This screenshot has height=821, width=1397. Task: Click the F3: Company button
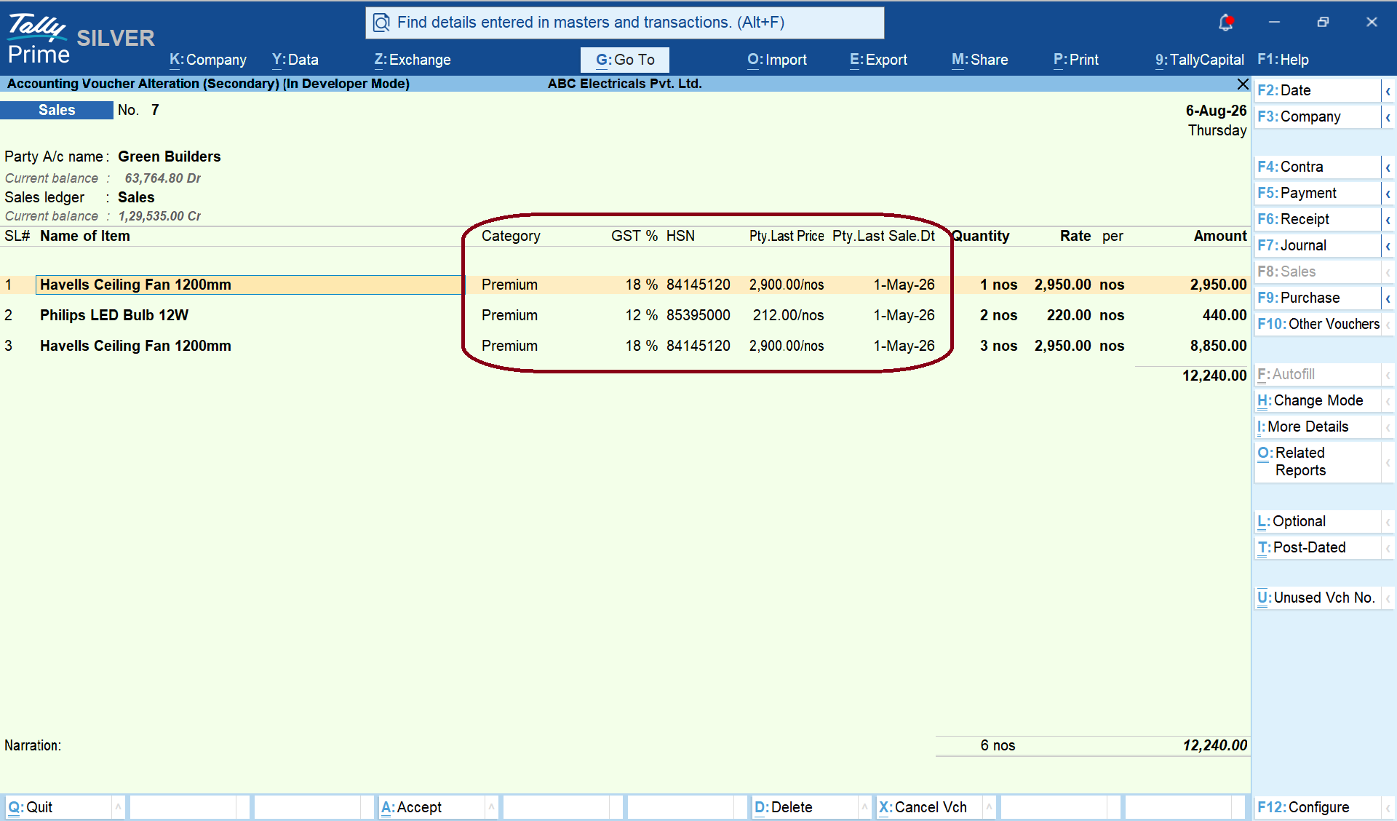click(x=1318, y=117)
